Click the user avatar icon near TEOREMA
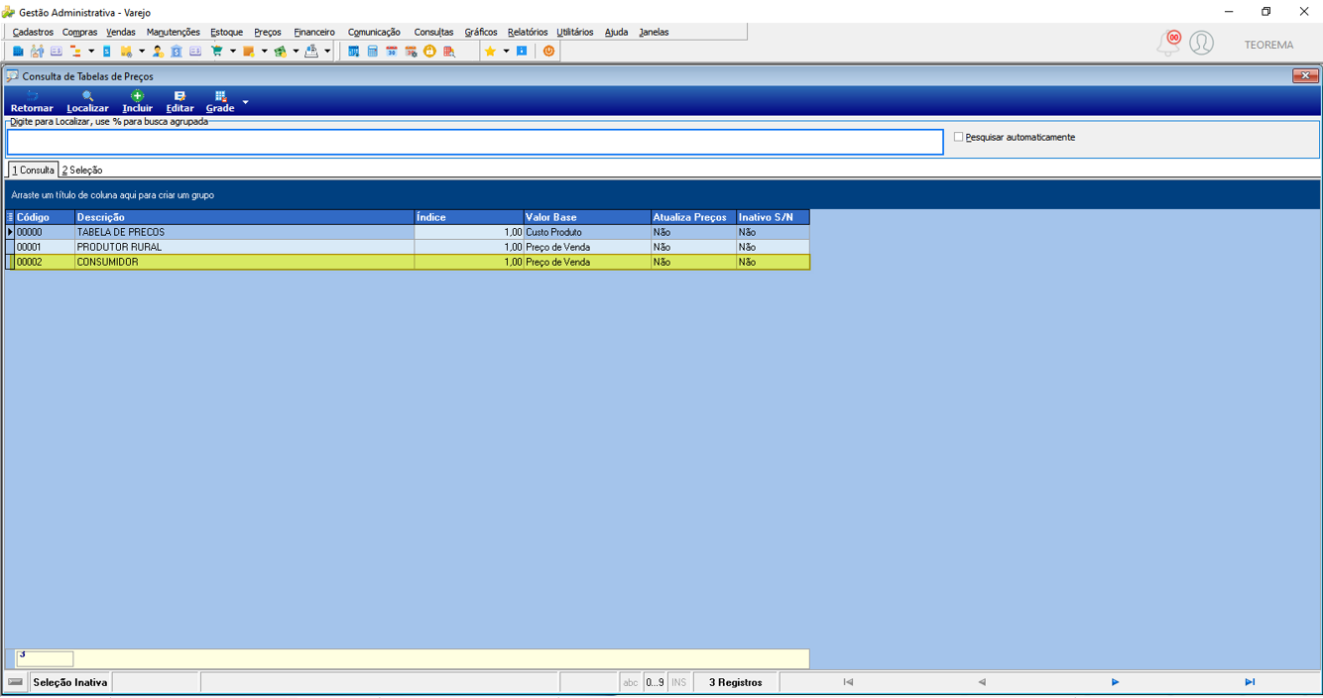This screenshot has height=698, width=1323. click(1201, 44)
